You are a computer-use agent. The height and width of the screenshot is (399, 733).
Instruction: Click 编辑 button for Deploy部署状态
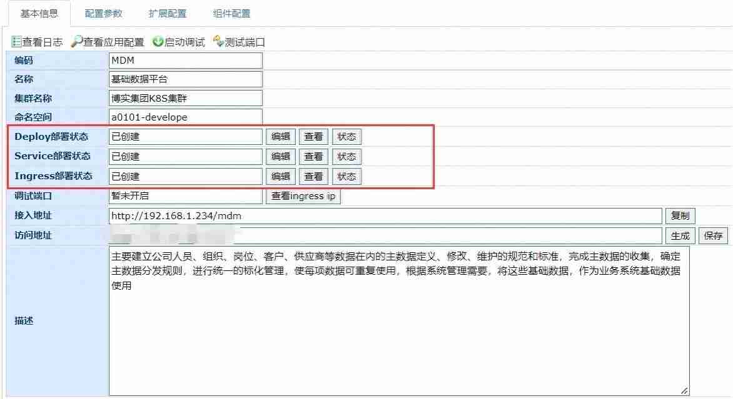click(281, 137)
